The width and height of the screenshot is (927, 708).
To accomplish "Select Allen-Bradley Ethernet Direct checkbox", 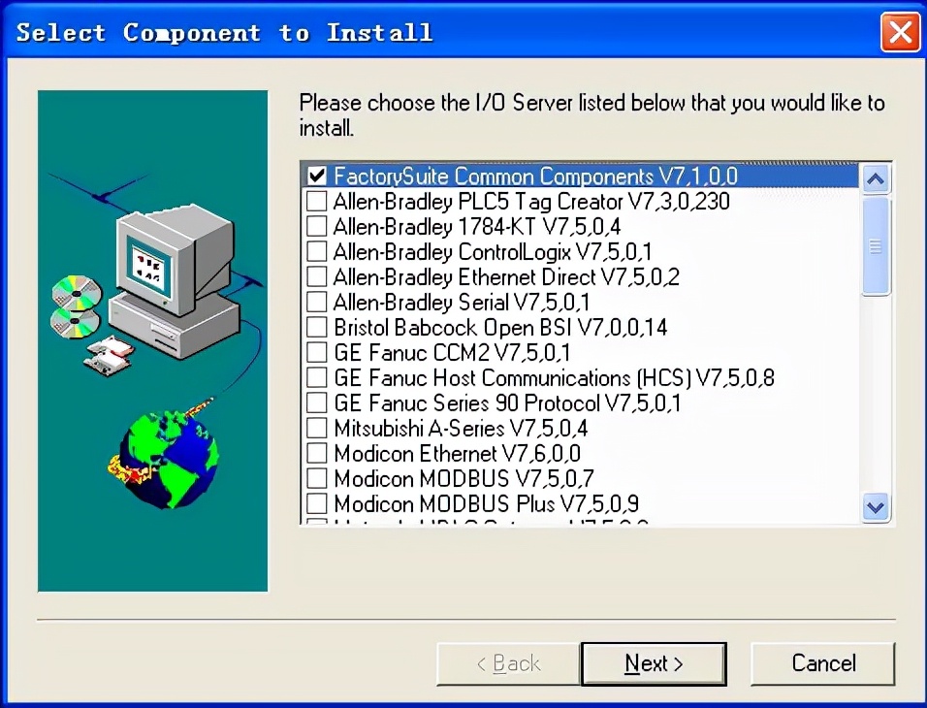I will (x=317, y=276).
